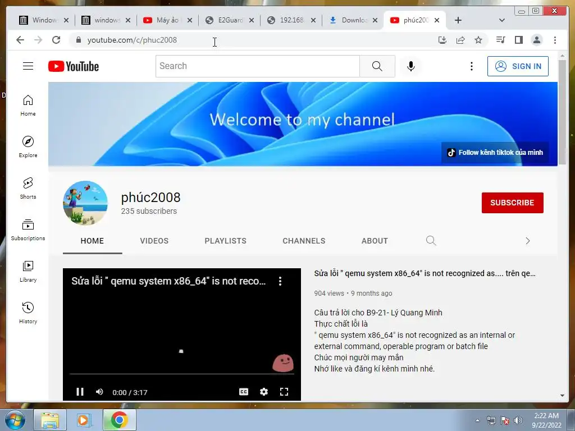Click the URL address bar

253,40
